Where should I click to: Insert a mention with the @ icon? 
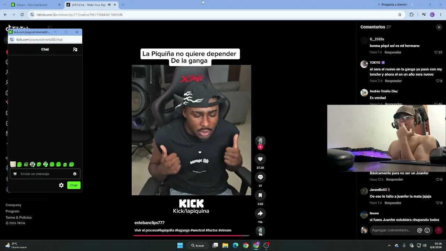[420, 230]
